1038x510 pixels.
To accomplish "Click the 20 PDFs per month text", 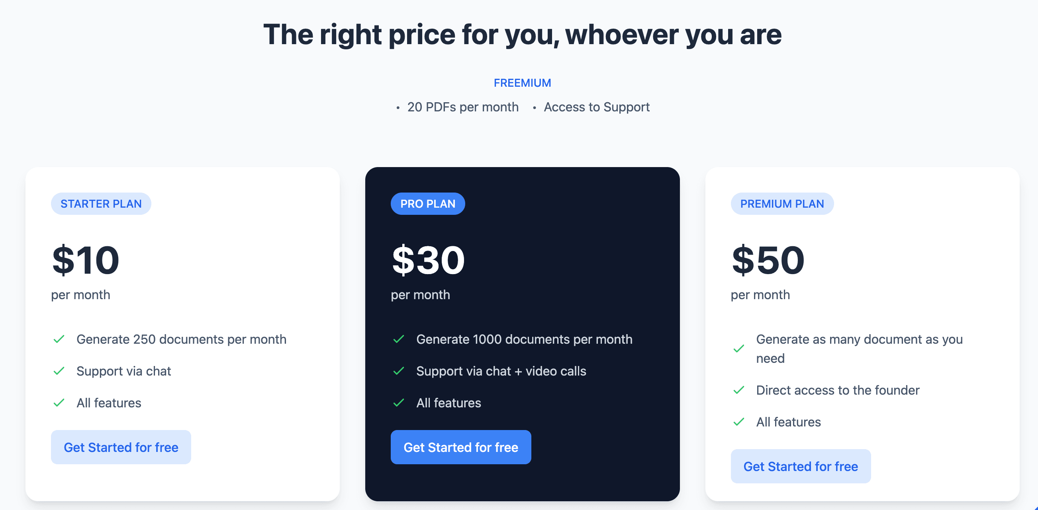I will pos(462,107).
